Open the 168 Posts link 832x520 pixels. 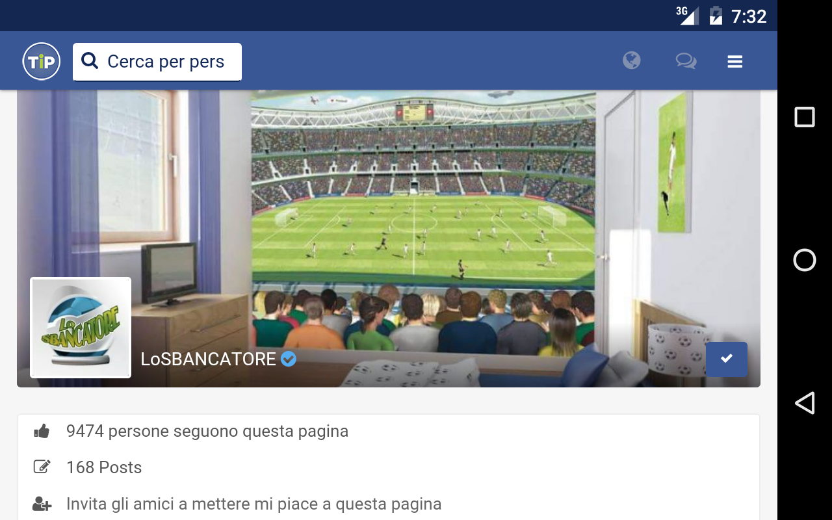coord(104,467)
